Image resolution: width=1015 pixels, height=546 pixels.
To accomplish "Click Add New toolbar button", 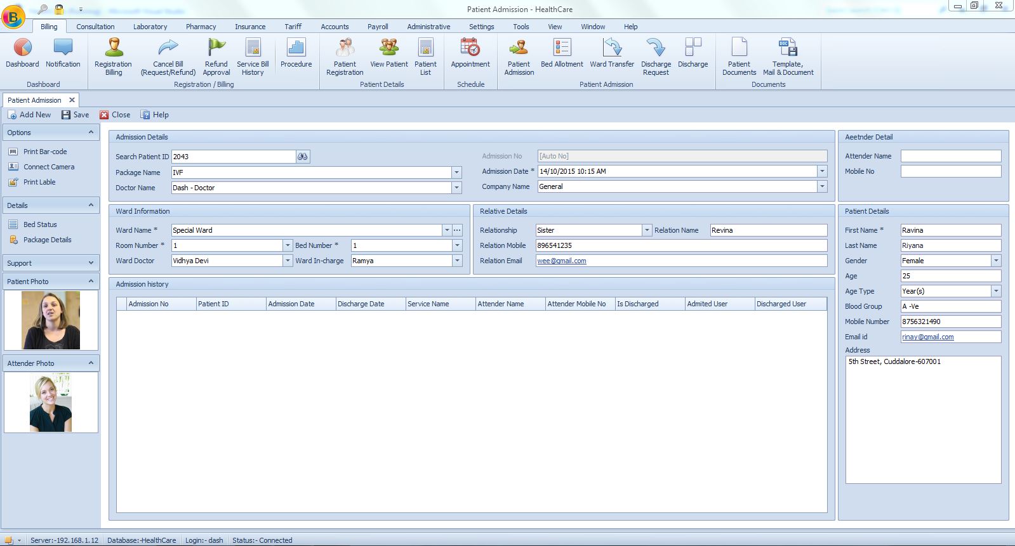I will coord(29,115).
